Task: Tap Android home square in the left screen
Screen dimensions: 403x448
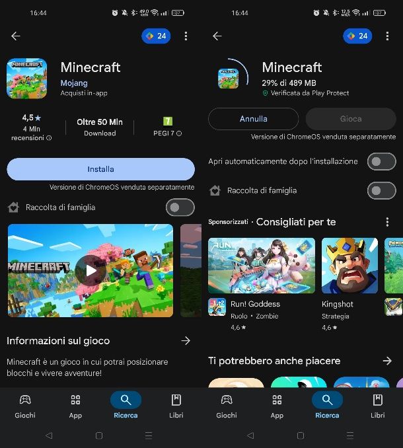Action: pyautogui.click(x=99, y=435)
